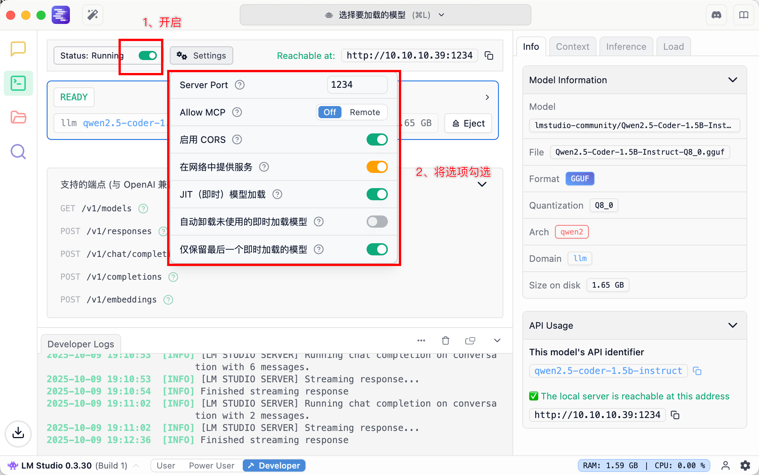Select the Info tab
The height and width of the screenshot is (475, 759).
[531, 47]
